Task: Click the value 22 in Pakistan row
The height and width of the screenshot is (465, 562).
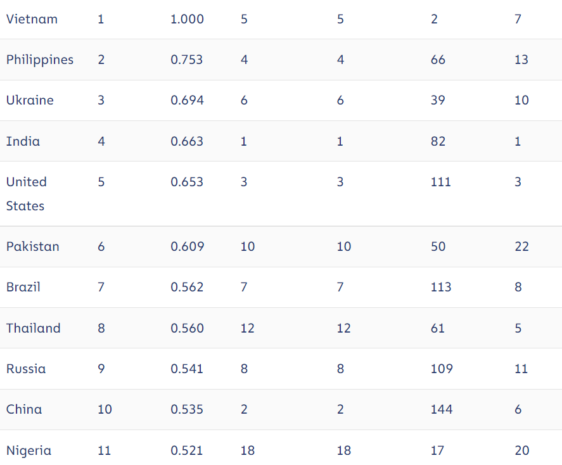Action: 521,246
